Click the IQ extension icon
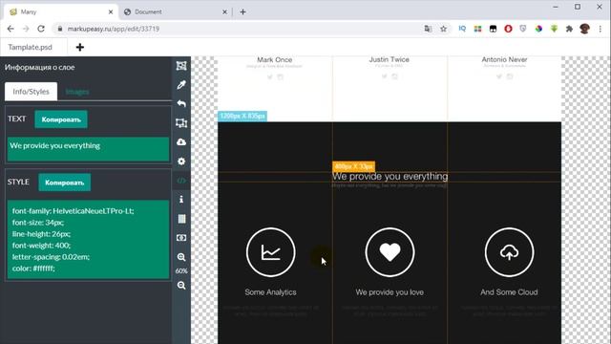 pyautogui.click(x=462, y=29)
